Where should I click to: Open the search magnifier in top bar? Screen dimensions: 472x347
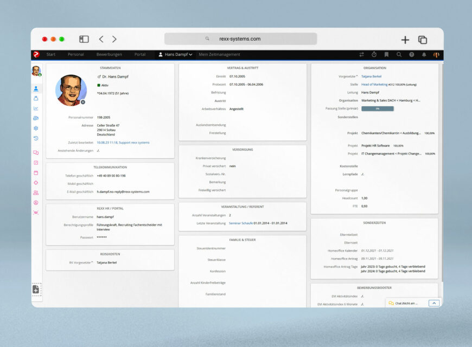pyautogui.click(x=399, y=55)
